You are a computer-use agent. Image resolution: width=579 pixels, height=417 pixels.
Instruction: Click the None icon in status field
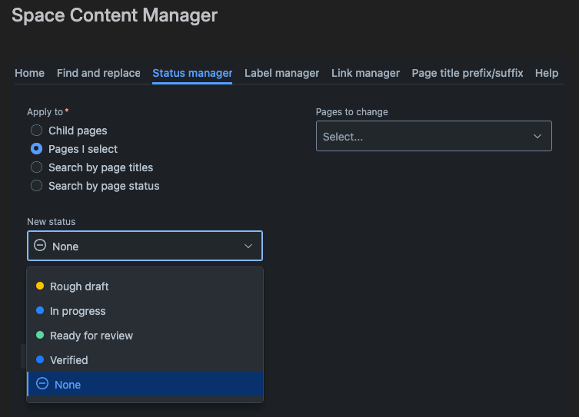(40, 245)
